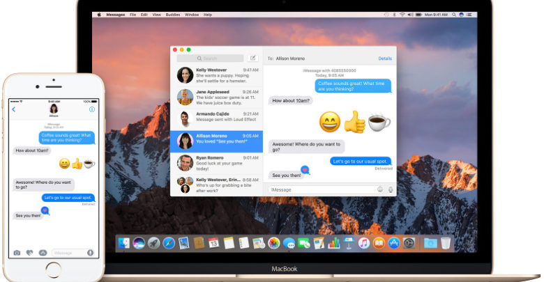The height and width of the screenshot is (282, 544).
Task: Tap iPhone info button for Allison
Action: pyautogui.click(x=92, y=109)
